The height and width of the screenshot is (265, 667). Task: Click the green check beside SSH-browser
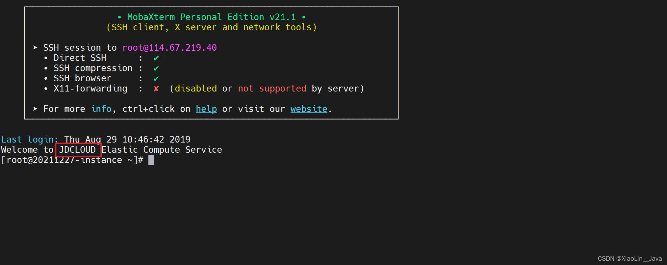pos(156,79)
